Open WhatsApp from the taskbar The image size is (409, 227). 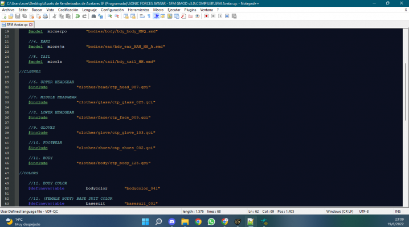pos(211,221)
